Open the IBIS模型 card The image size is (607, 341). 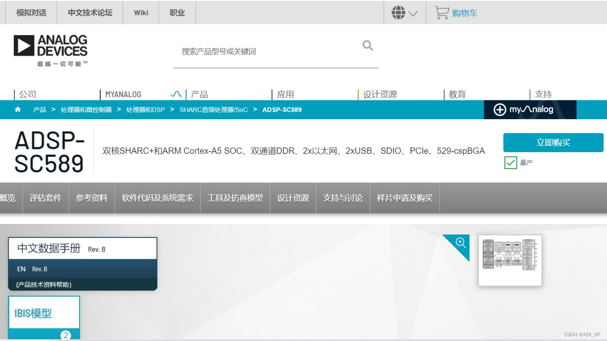pyautogui.click(x=44, y=313)
